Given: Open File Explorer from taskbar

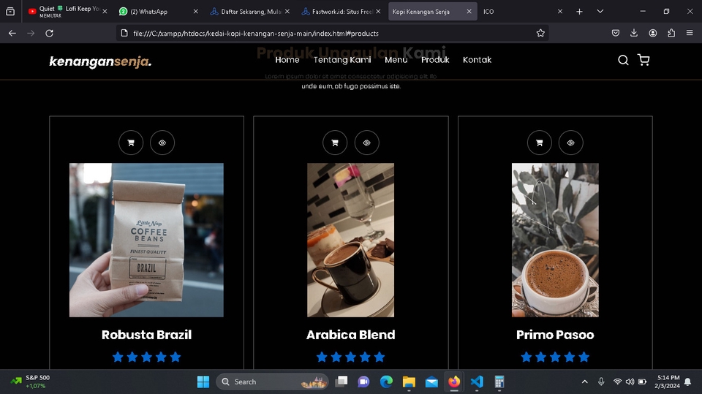Looking at the screenshot, I should [x=409, y=382].
